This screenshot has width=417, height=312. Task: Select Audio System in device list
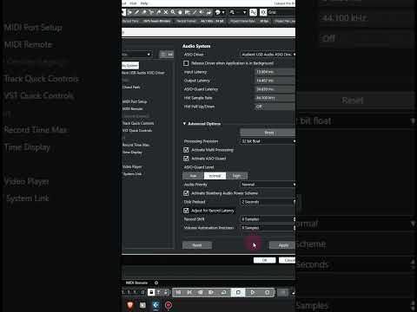pyautogui.click(x=130, y=66)
